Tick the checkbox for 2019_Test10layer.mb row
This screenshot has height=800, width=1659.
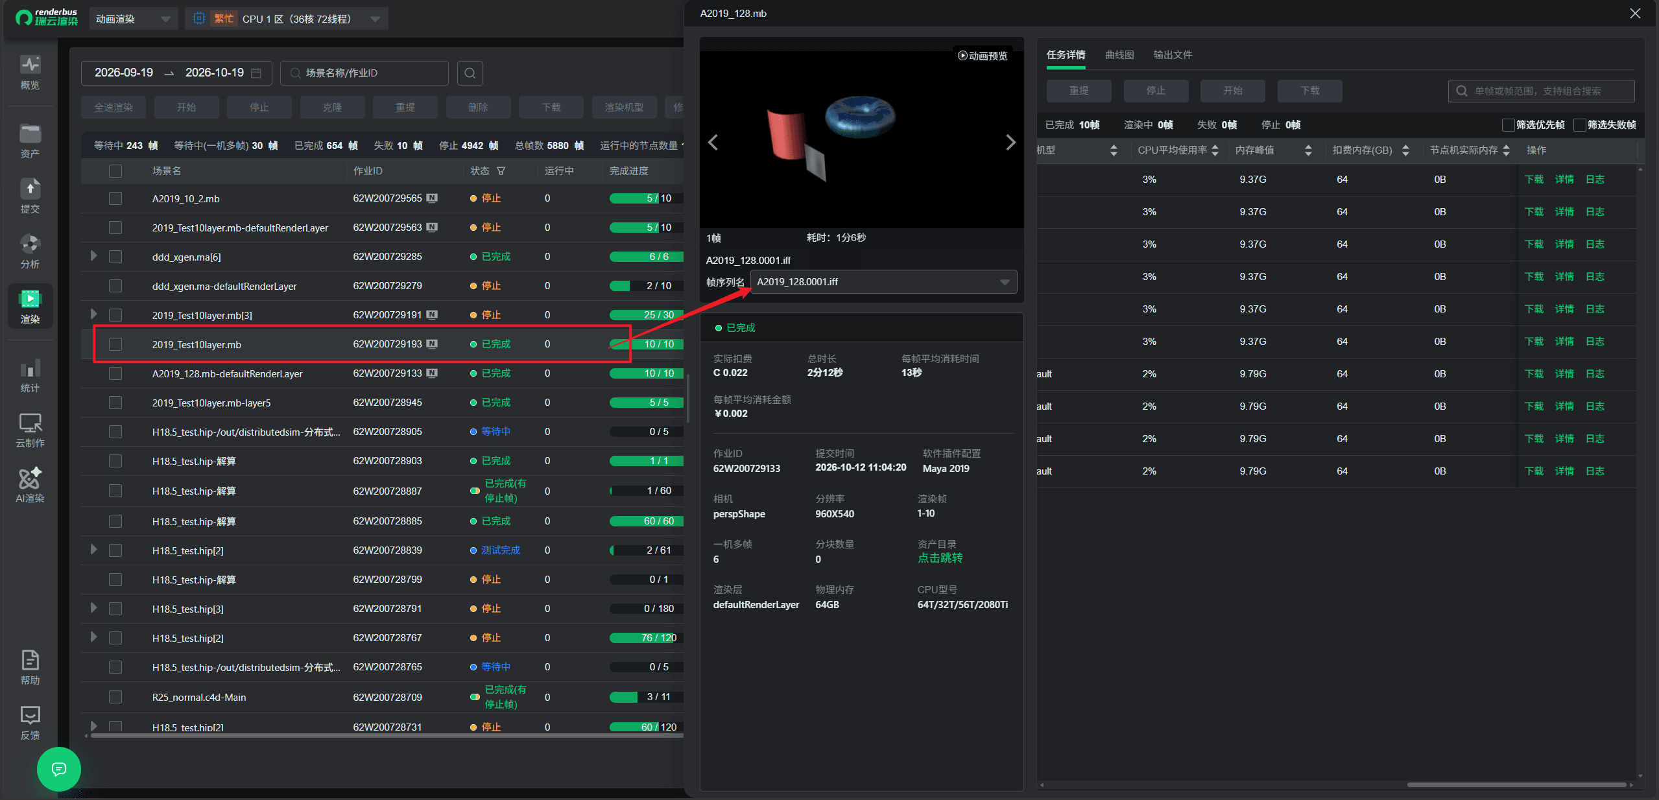[115, 344]
